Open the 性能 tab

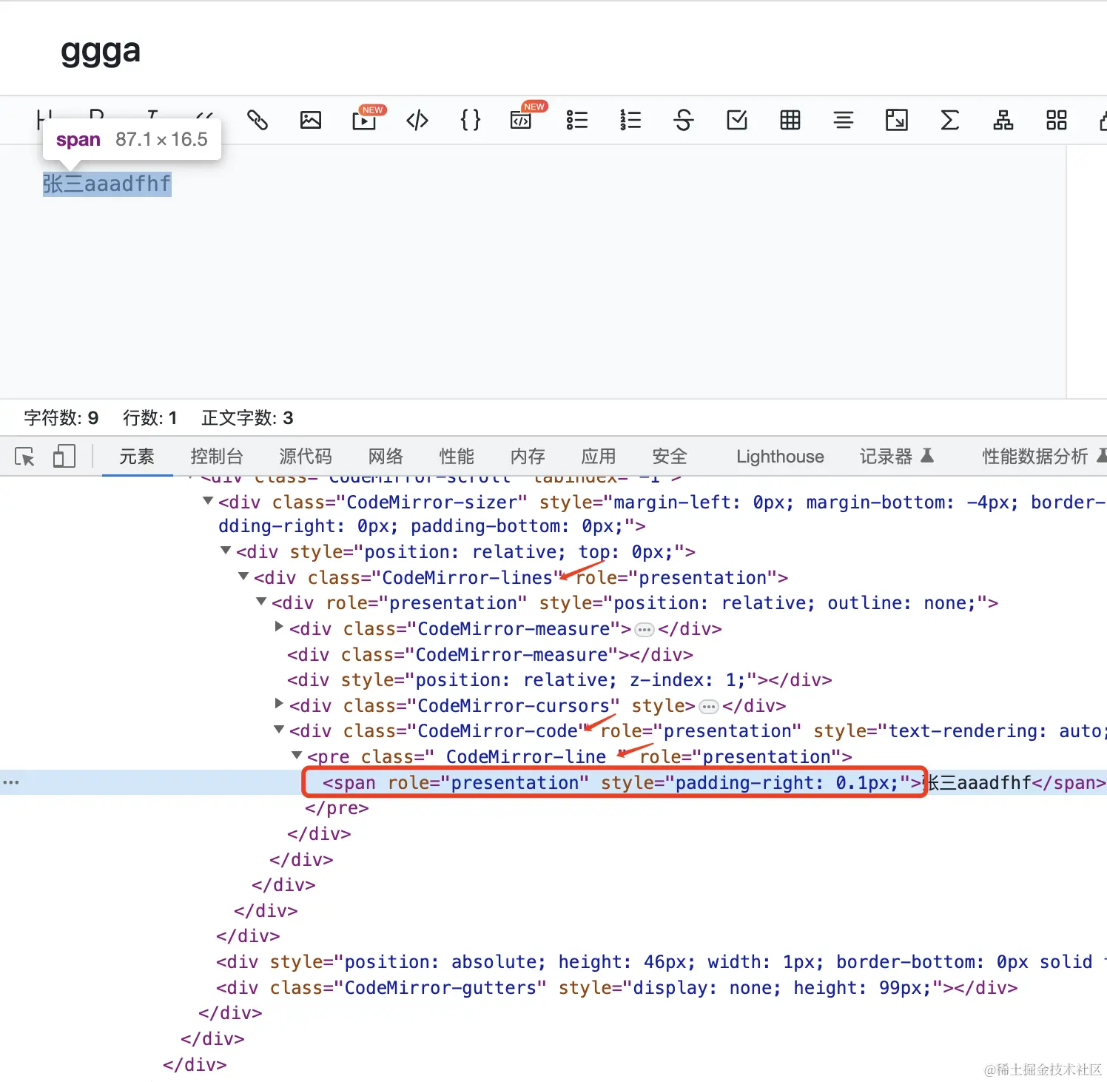[x=457, y=457]
